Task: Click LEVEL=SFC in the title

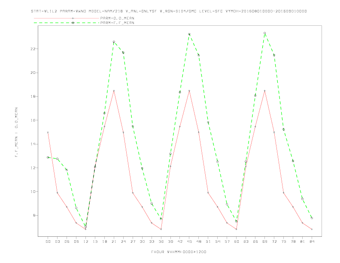Action: [211, 11]
